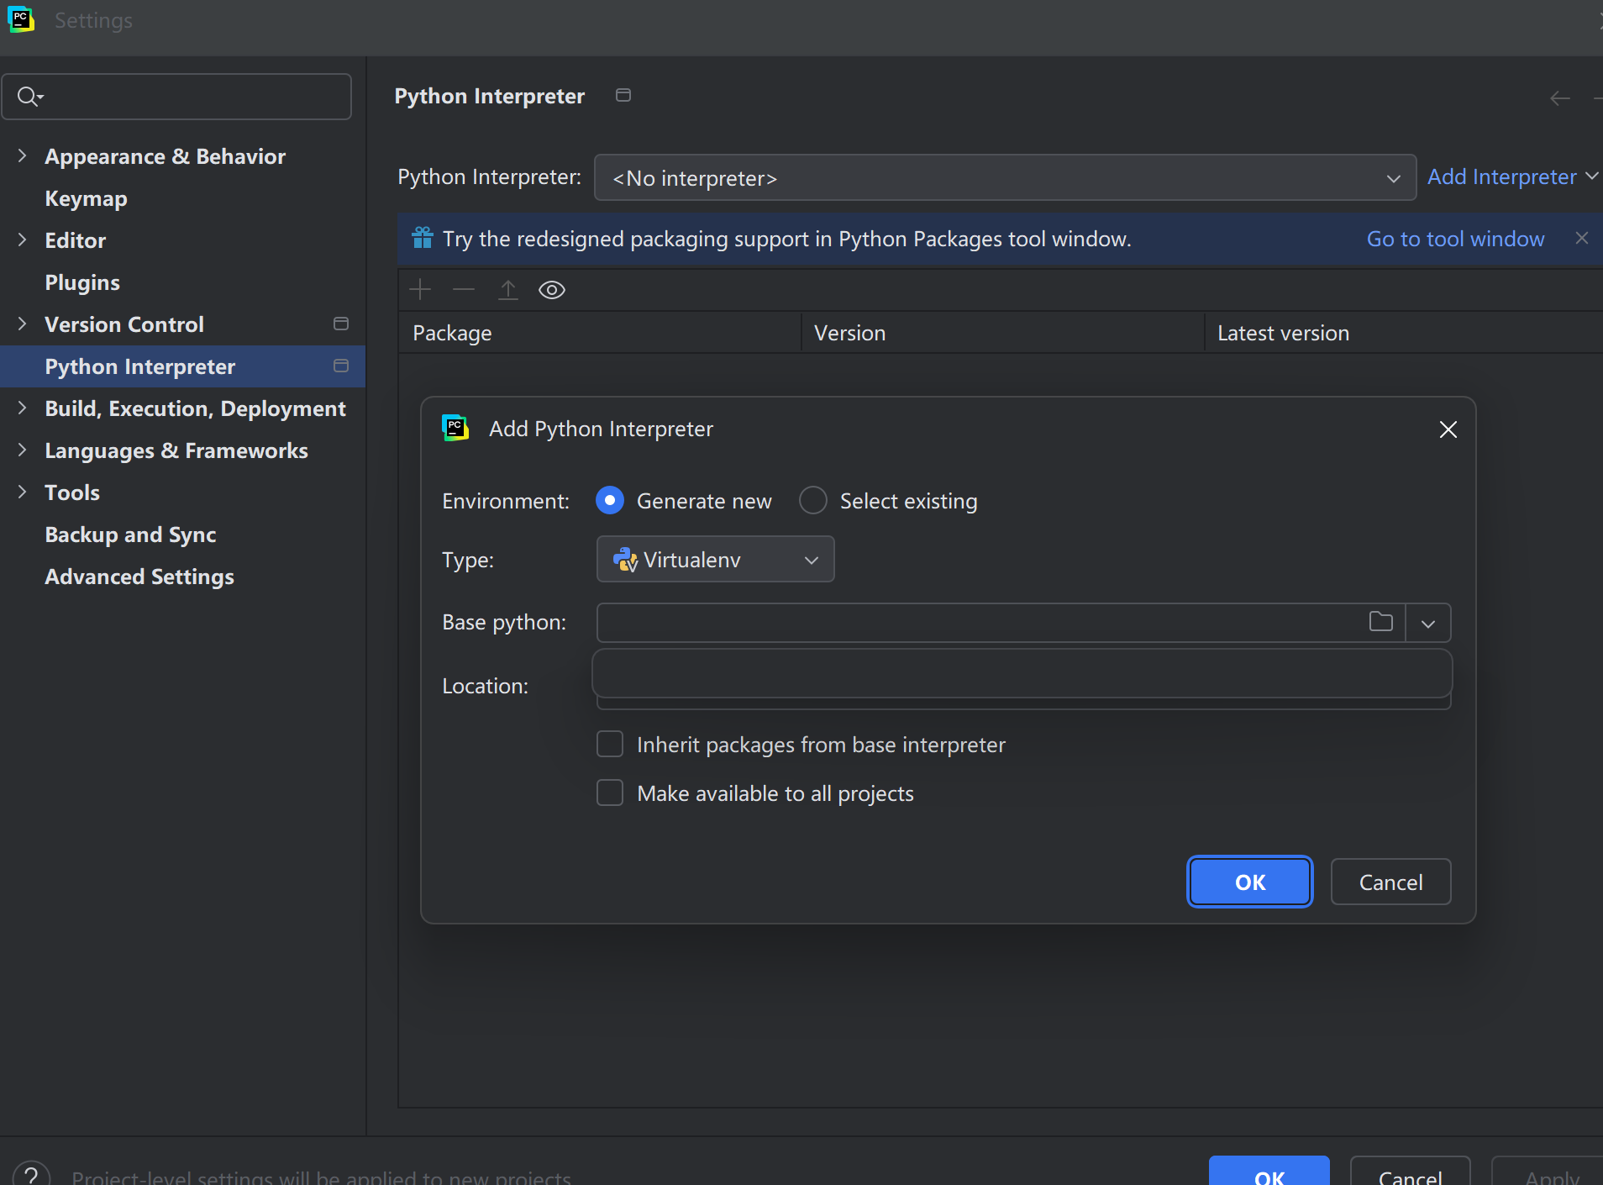Click the PyCharm logo in the title bar

20,19
